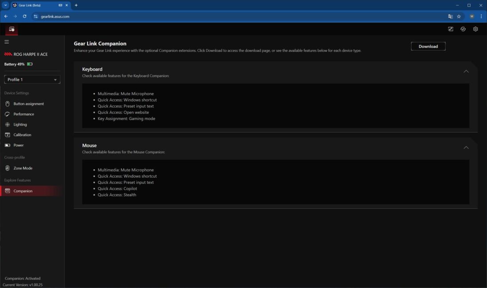Click the "Companion: Activated" status text
The height and width of the screenshot is (288, 487).
[x=23, y=278]
